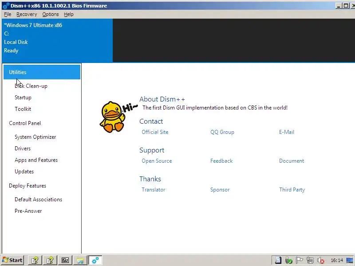Open the first question-mark taskbar icon
Image resolution: width=355 pixels, height=266 pixels.
(x=35, y=260)
